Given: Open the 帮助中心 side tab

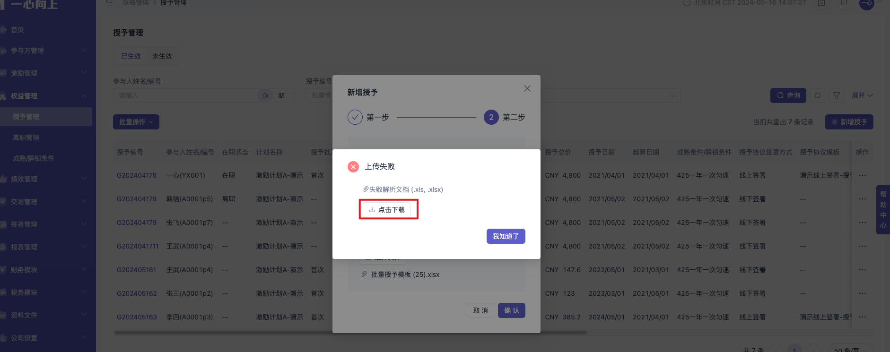Looking at the screenshot, I should [x=883, y=210].
